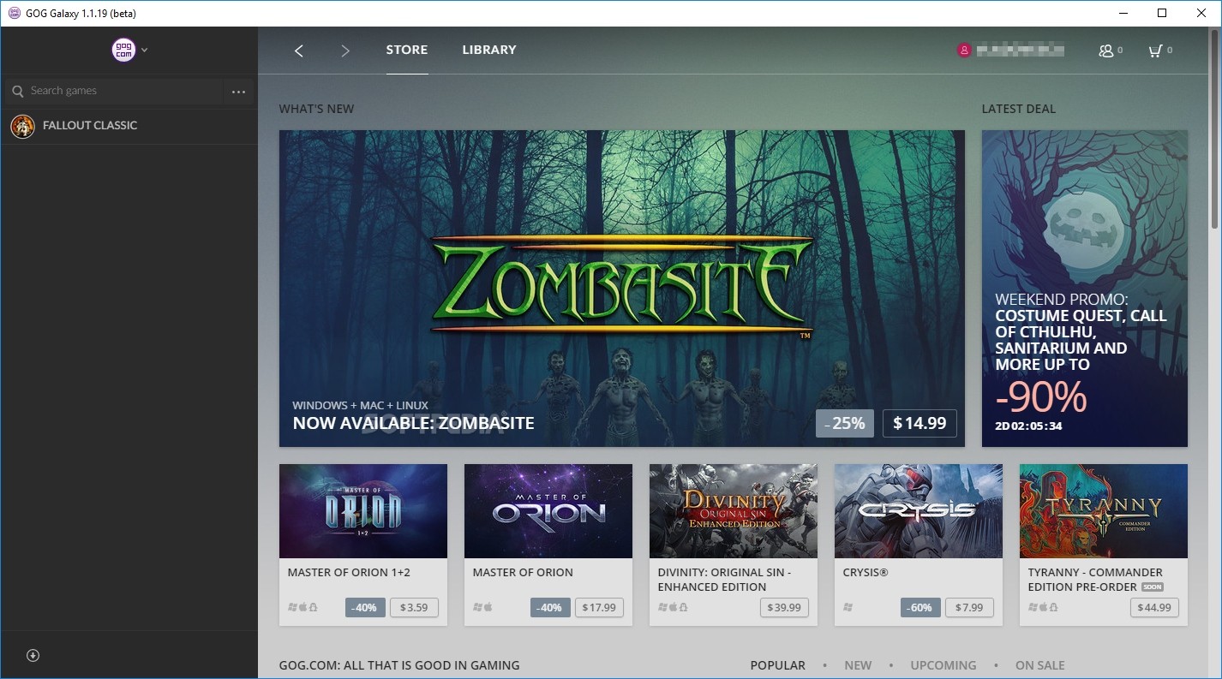Screen dimensions: 1222x679
Task: Open the Weekend Promo latest deal banner
Action: (1085, 289)
